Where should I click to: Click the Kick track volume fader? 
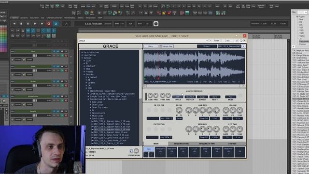point(35,56)
